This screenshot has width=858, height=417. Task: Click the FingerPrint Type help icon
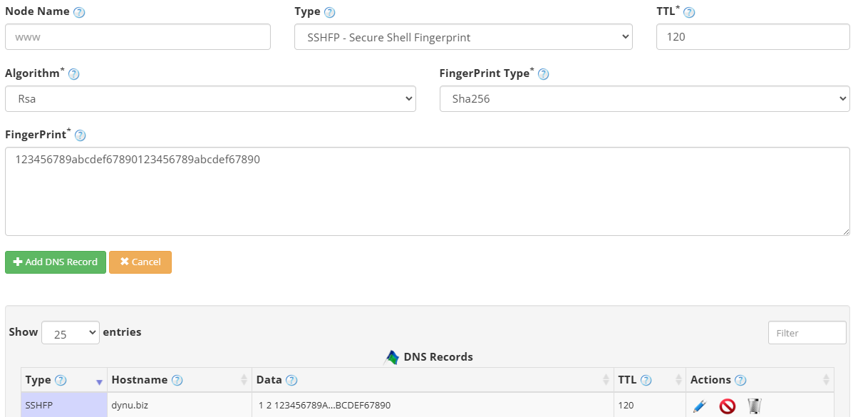[544, 73]
